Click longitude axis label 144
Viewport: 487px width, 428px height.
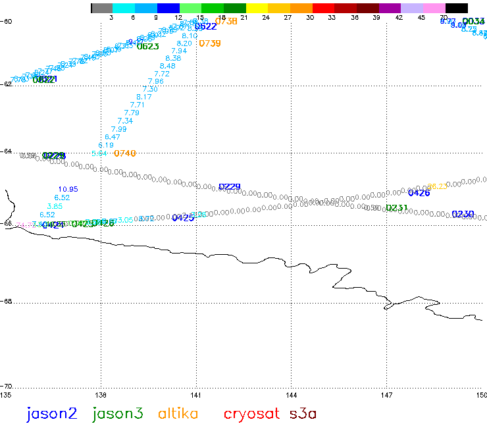(x=291, y=395)
